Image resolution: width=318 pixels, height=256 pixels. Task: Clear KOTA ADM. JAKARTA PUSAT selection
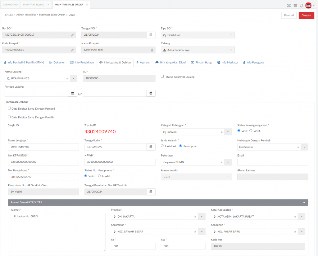[x=295, y=217]
